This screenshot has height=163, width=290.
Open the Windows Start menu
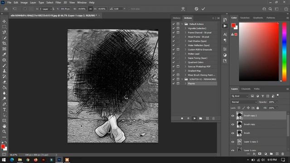4,160
